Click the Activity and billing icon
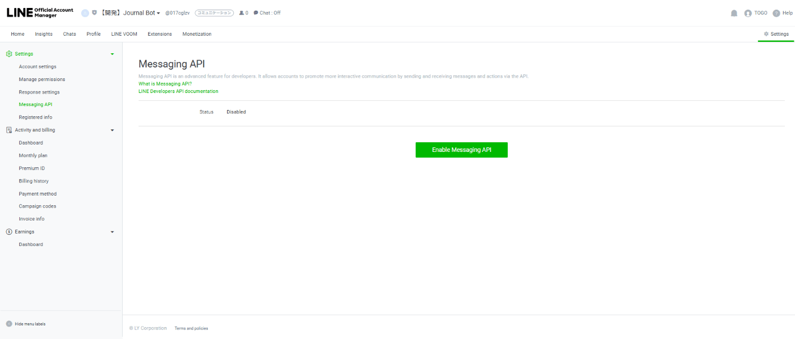 coord(9,130)
